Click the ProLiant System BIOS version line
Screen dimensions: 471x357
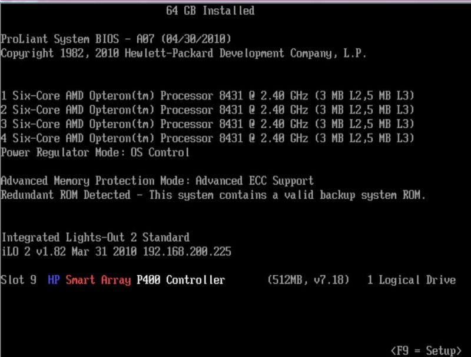click(x=116, y=39)
